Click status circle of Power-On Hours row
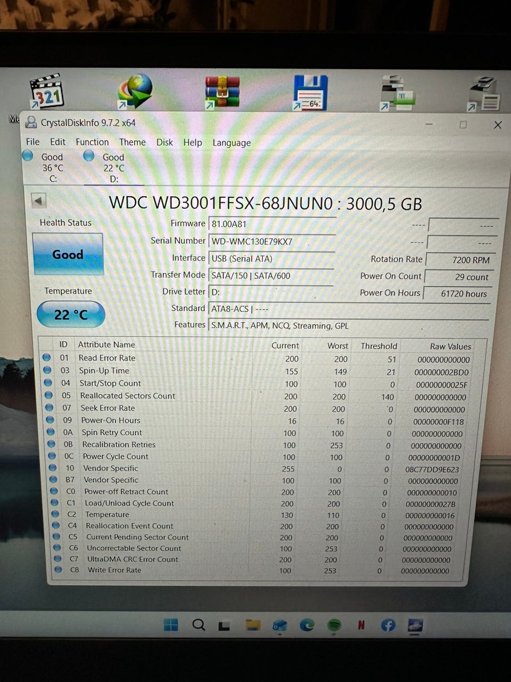Image resolution: width=511 pixels, height=682 pixels. (50, 419)
